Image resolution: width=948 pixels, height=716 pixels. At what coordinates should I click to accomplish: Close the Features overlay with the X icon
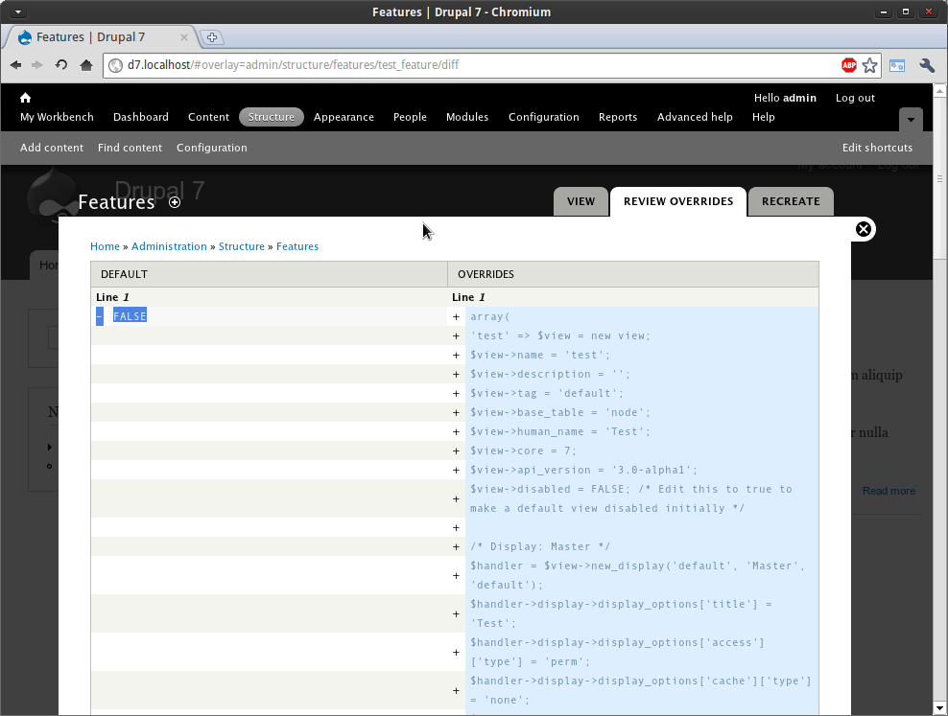pyautogui.click(x=863, y=229)
